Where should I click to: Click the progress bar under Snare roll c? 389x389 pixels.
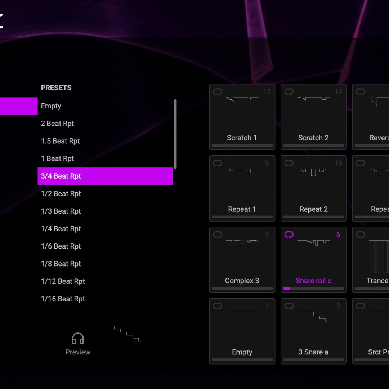click(313, 289)
